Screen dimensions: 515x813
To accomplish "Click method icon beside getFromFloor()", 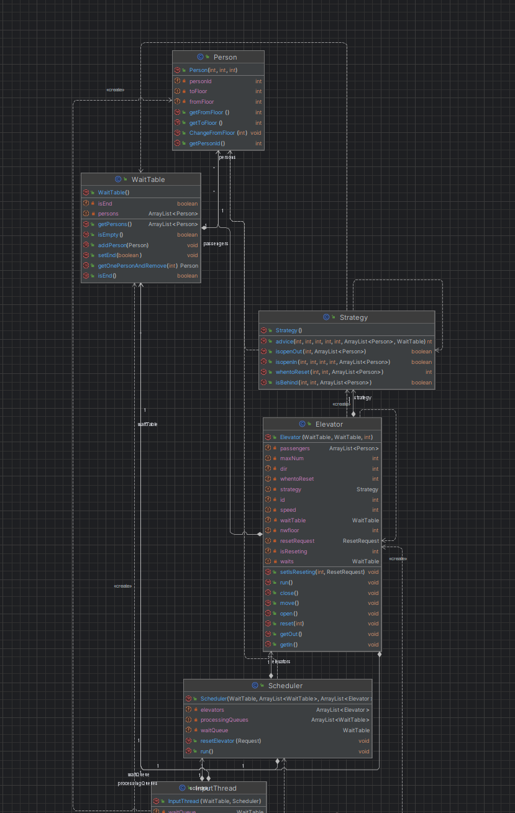I will [178, 112].
